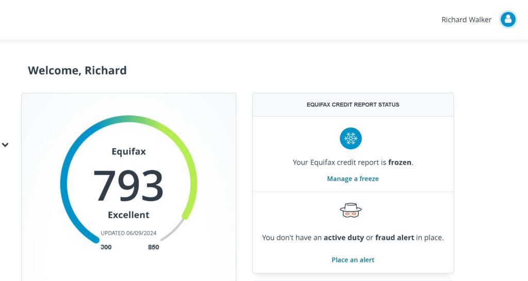Expand the left side chevron arrow
Image resolution: width=528 pixels, height=281 pixels.
click(5, 145)
